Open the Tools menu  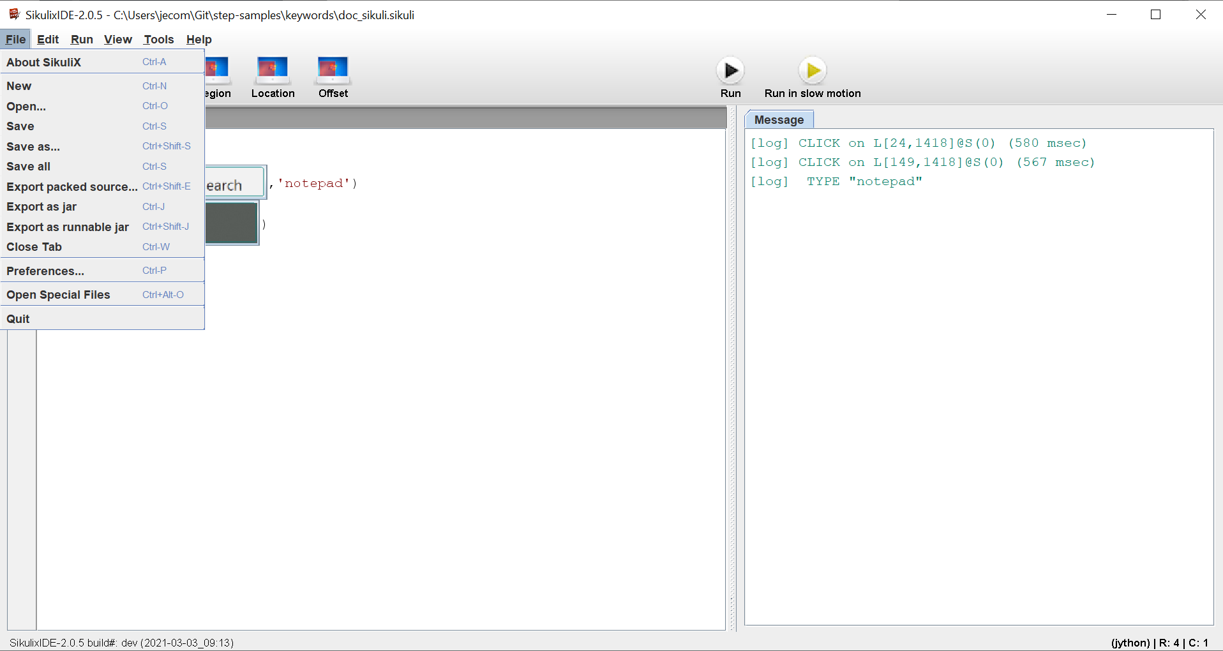tap(158, 39)
